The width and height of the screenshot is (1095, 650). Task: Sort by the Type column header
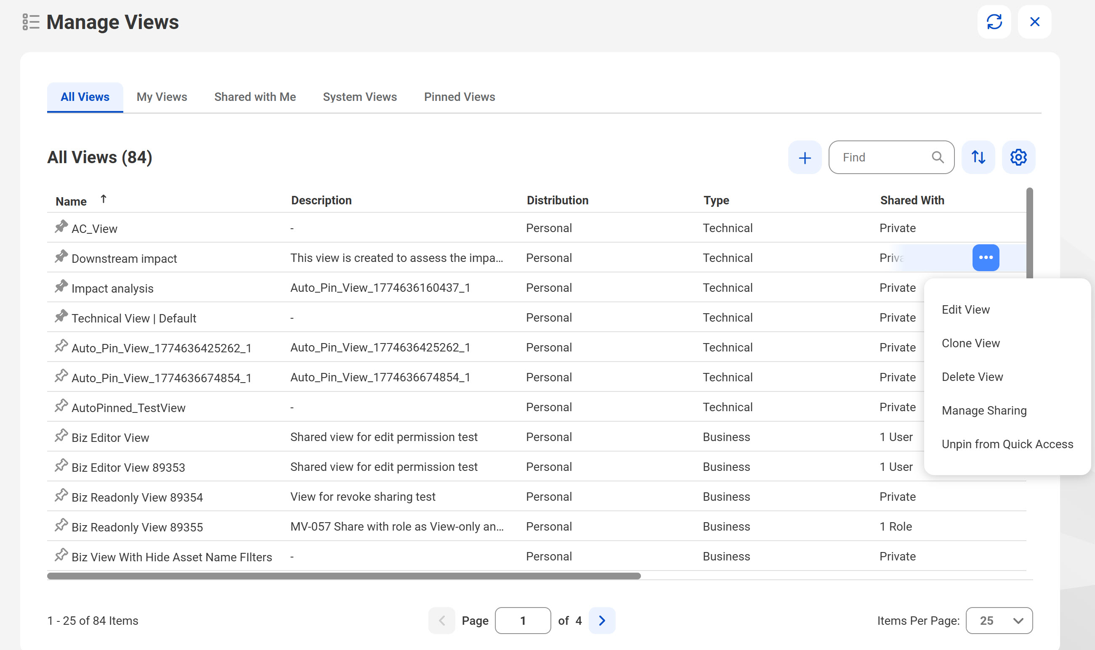[x=716, y=201]
